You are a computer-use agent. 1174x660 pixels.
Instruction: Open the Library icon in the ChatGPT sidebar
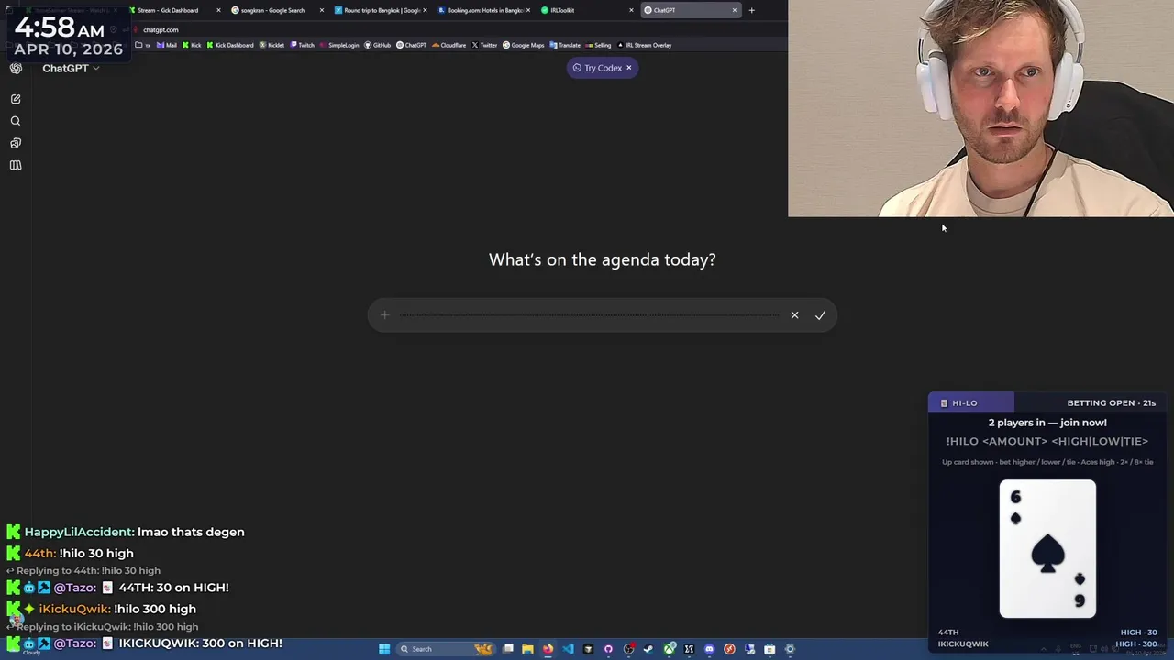pos(16,165)
